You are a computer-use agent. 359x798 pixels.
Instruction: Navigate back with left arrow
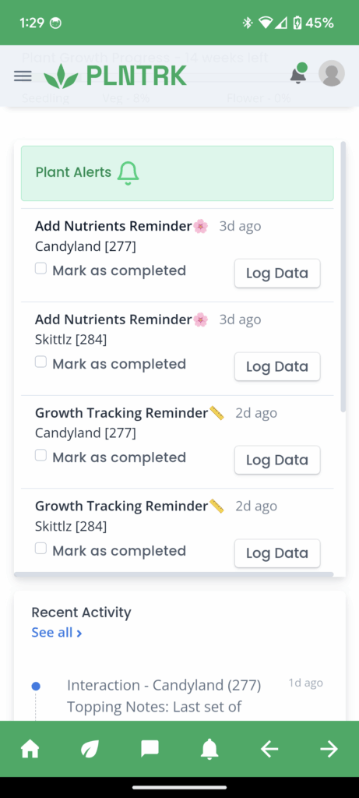tap(269, 749)
